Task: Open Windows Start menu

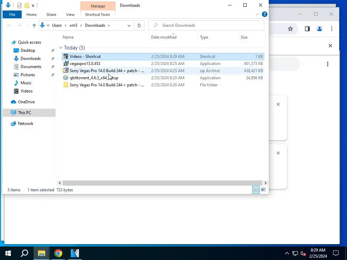Action: 8,253
